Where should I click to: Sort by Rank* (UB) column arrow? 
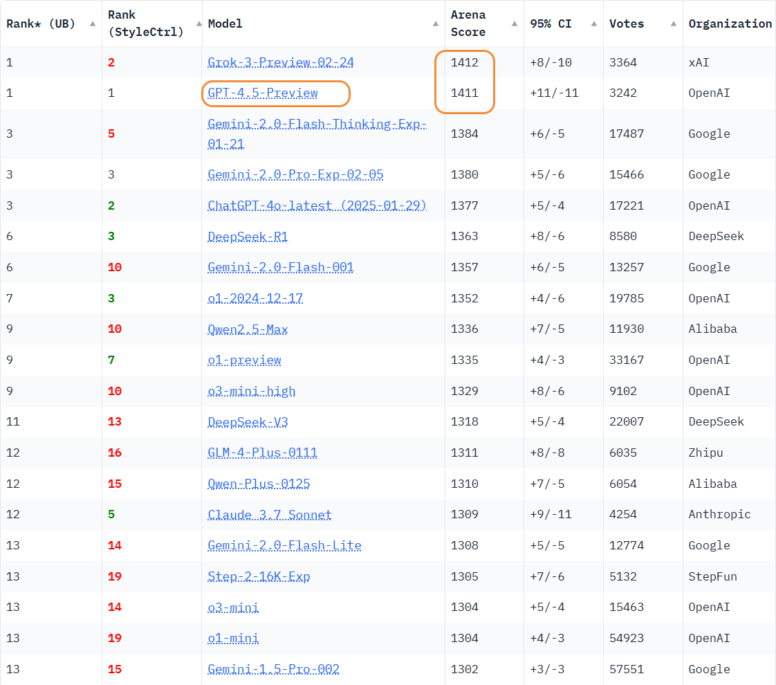pos(93,24)
